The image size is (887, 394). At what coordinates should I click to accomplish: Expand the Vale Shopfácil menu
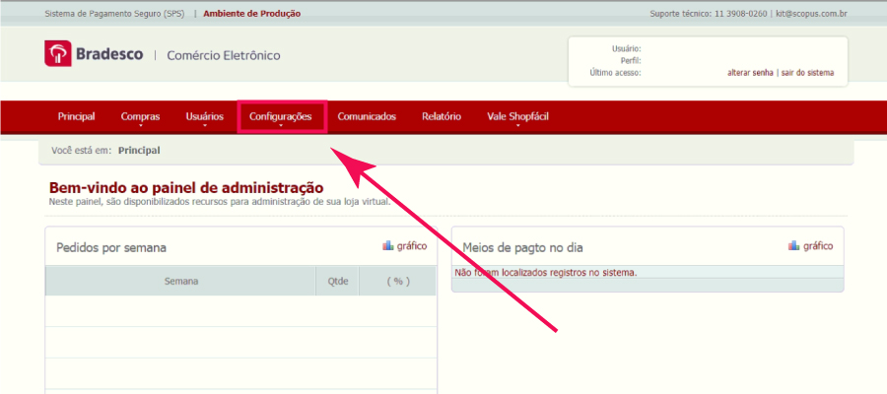[x=517, y=117]
